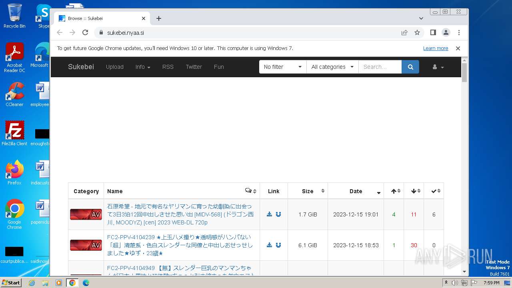Screen dimensions: 512x288
Task: Sort the table by Size
Action: coord(308,191)
